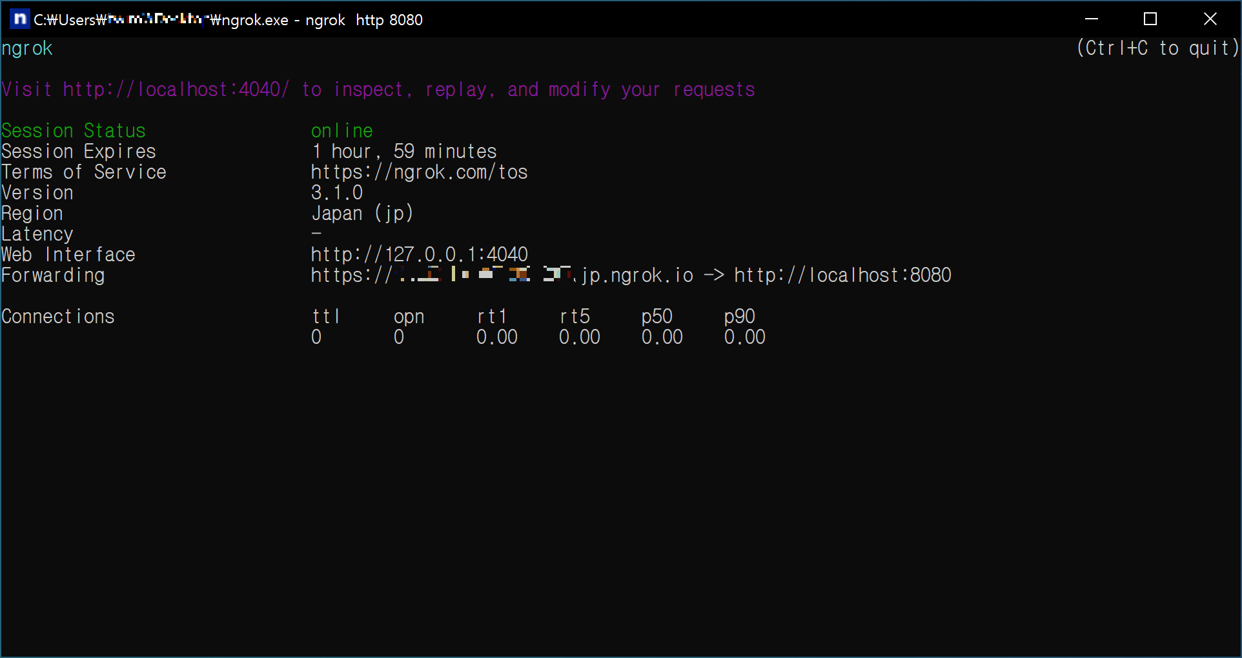Click the 'online' status value
The width and height of the screenshot is (1242, 658).
[342, 131]
